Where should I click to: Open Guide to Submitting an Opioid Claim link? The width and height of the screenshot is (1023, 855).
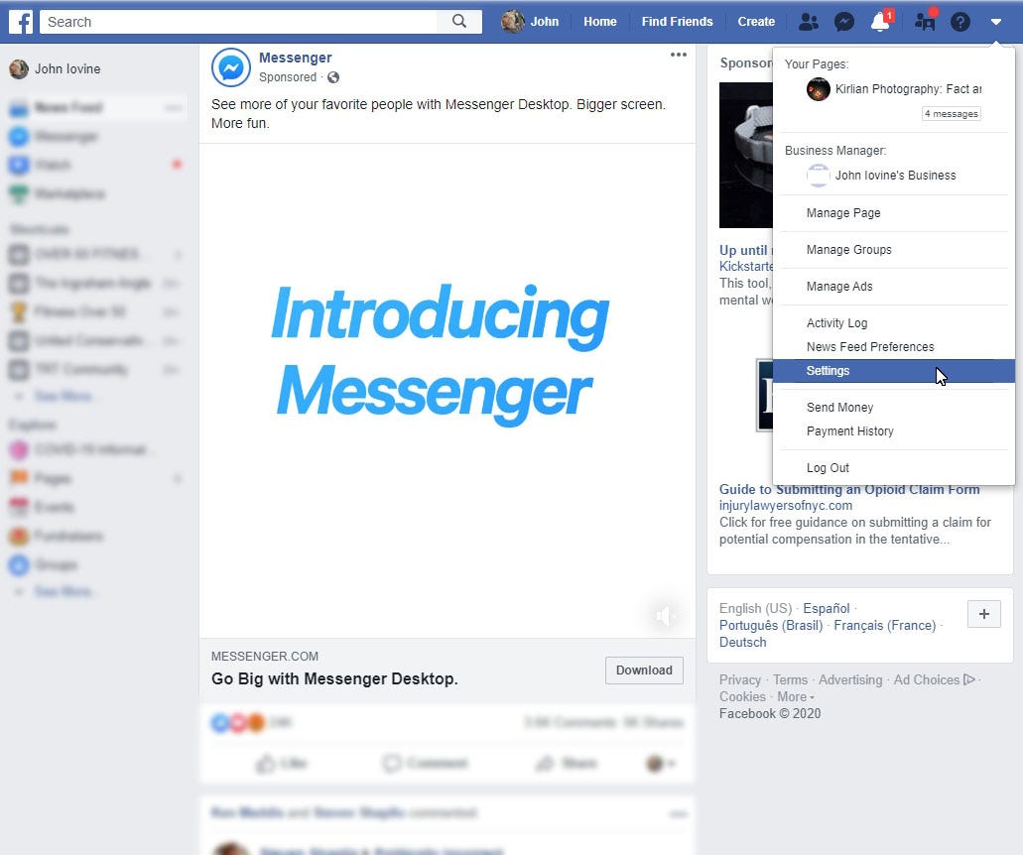848,489
